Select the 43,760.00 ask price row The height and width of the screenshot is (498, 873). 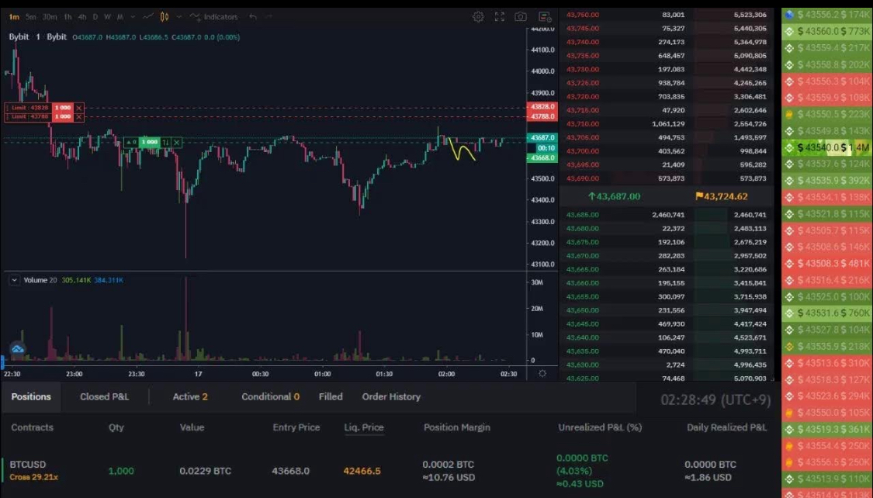667,15
